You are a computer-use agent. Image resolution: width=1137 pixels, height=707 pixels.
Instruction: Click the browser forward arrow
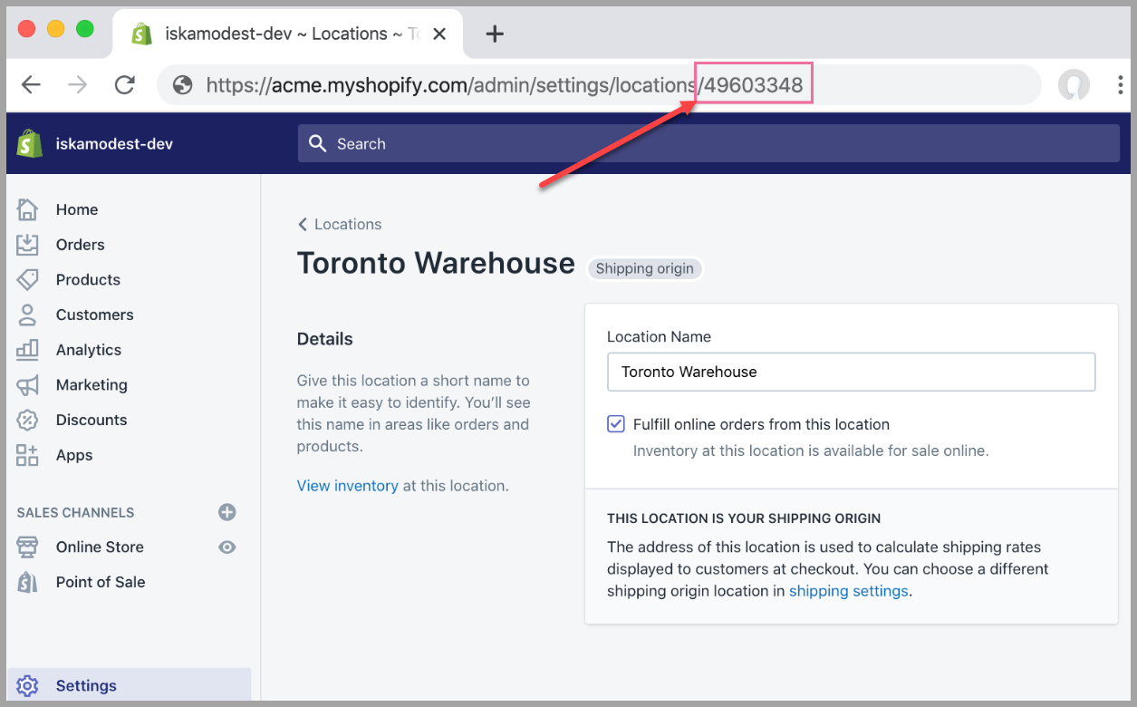point(78,85)
